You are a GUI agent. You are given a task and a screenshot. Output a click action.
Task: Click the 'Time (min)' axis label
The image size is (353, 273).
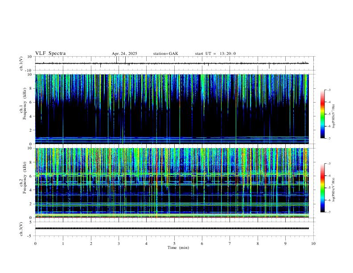click(178, 248)
